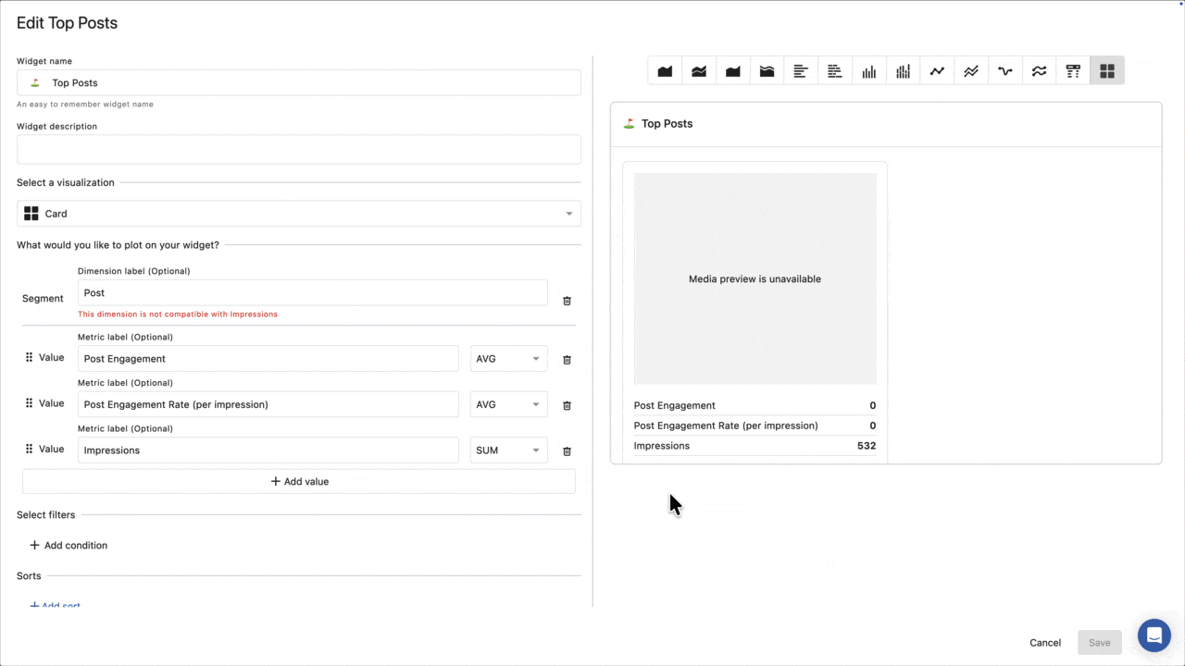The width and height of the screenshot is (1185, 666).
Task: Click the unavailable media preview thumbnail
Action: pyautogui.click(x=755, y=278)
